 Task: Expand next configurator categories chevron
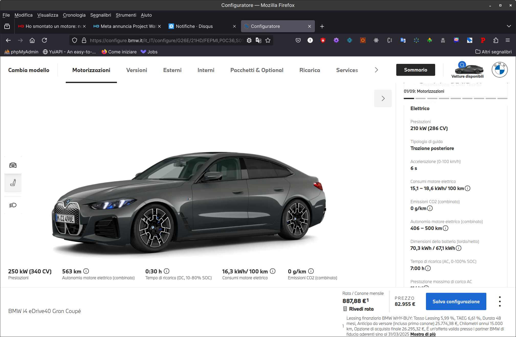pyautogui.click(x=376, y=70)
